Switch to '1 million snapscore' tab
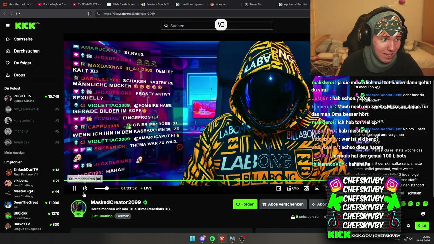Viewport: 434px width, 244px height. click(190, 4)
